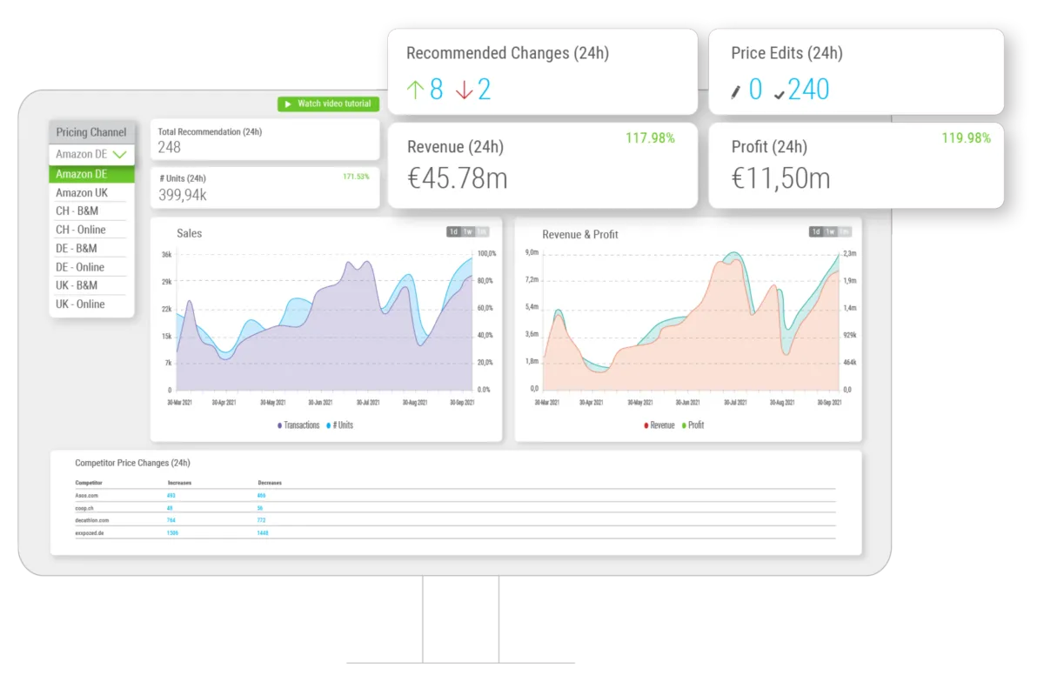Open the Watch video tutorial button

coord(329,104)
